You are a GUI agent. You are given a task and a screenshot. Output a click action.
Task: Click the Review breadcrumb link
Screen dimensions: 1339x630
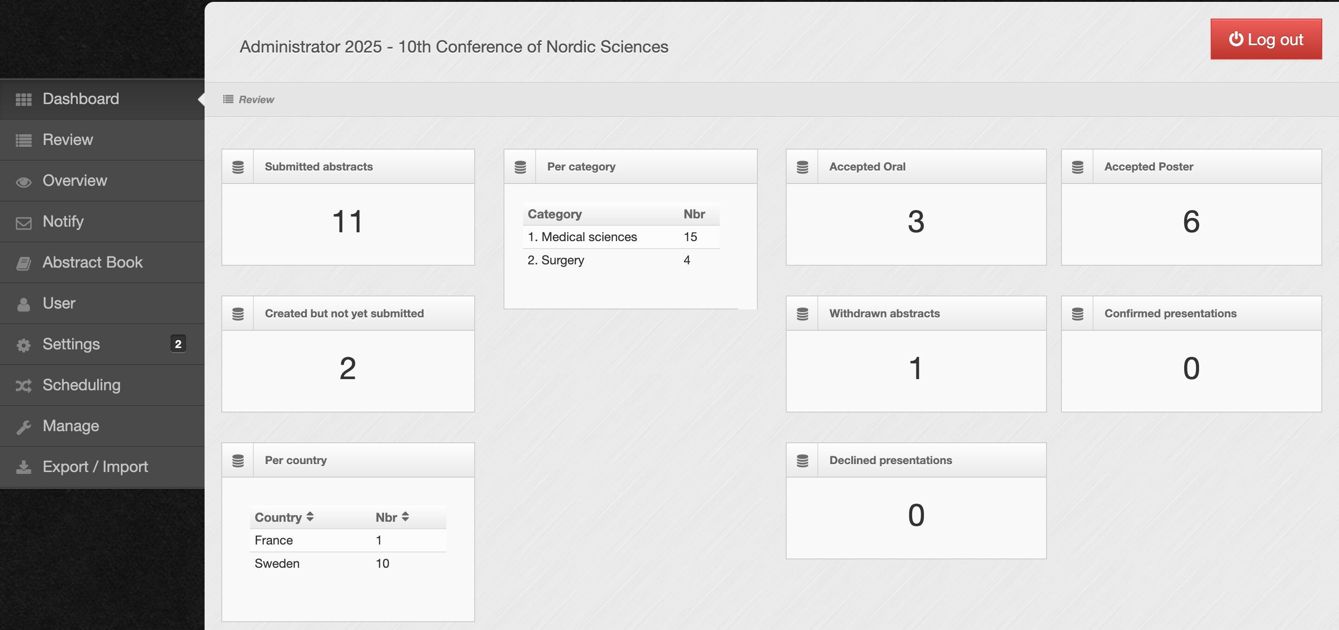[x=256, y=100]
